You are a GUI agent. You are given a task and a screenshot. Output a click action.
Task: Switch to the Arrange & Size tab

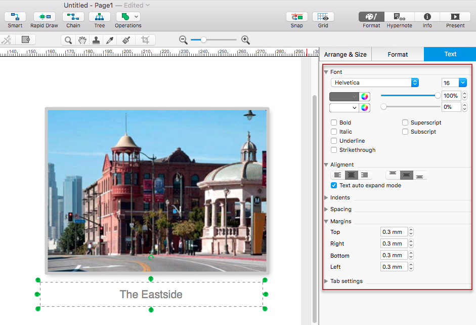[345, 54]
